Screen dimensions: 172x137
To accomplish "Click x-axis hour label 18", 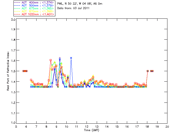I will coord(147,127).
